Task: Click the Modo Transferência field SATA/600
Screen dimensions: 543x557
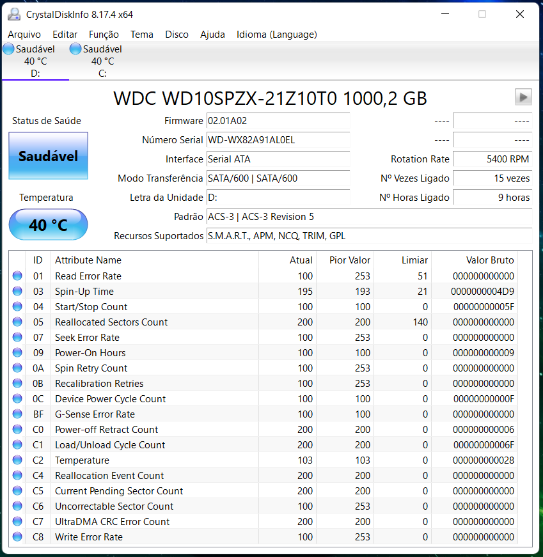Action: 278,178
